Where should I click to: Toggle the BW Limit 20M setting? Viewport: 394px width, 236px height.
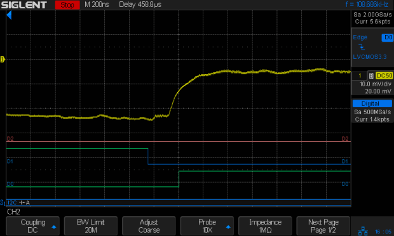coord(91,226)
